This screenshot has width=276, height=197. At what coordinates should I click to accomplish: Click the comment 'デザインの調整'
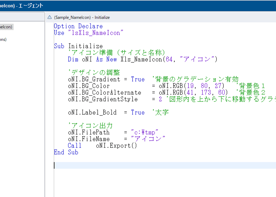pyautogui.click(x=94, y=73)
